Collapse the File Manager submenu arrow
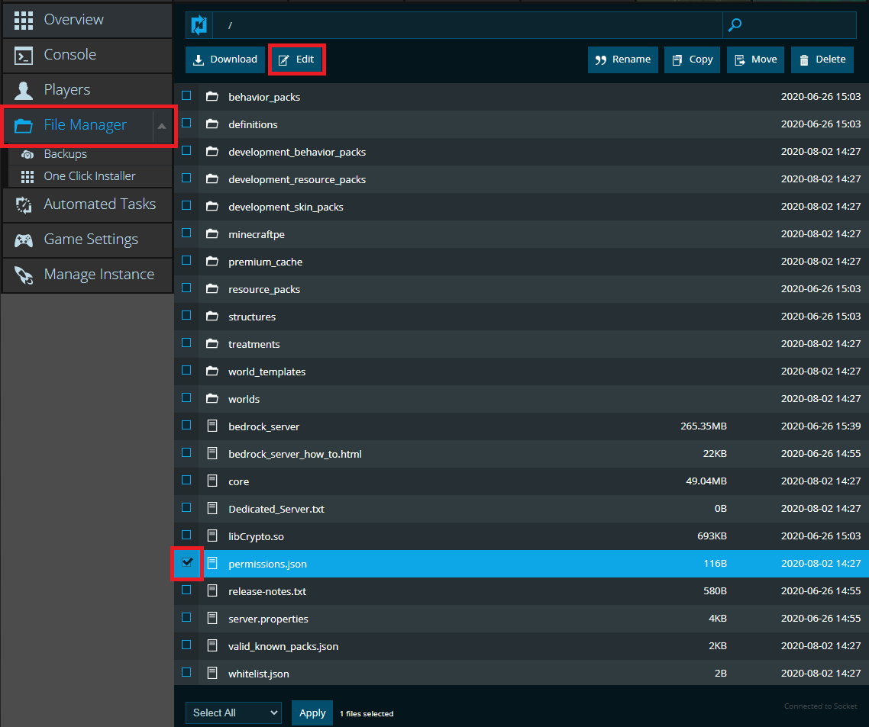The width and height of the screenshot is (869, 727). [x=162, y=126]
